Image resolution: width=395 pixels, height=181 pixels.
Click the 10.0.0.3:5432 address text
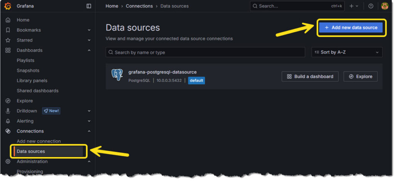pos(169,81)
